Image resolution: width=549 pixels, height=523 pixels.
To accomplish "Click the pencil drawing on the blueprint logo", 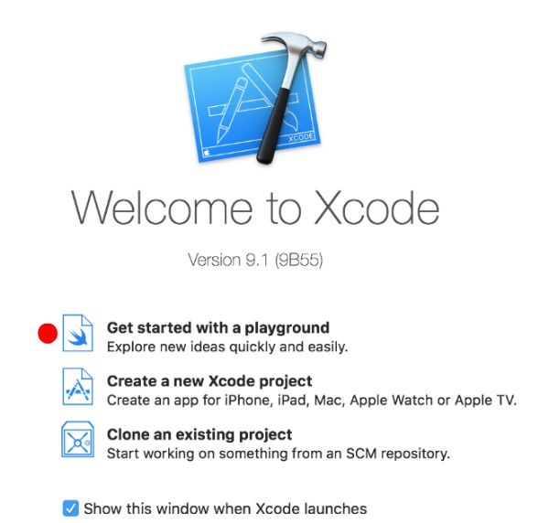I will (231, 111).
